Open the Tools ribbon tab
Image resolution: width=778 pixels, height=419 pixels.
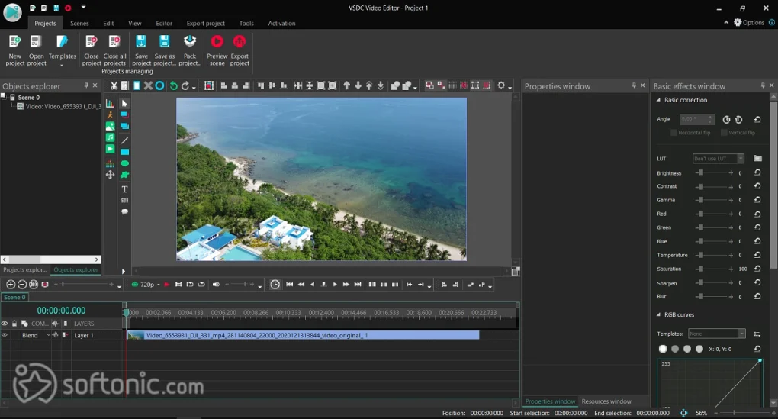246,24
